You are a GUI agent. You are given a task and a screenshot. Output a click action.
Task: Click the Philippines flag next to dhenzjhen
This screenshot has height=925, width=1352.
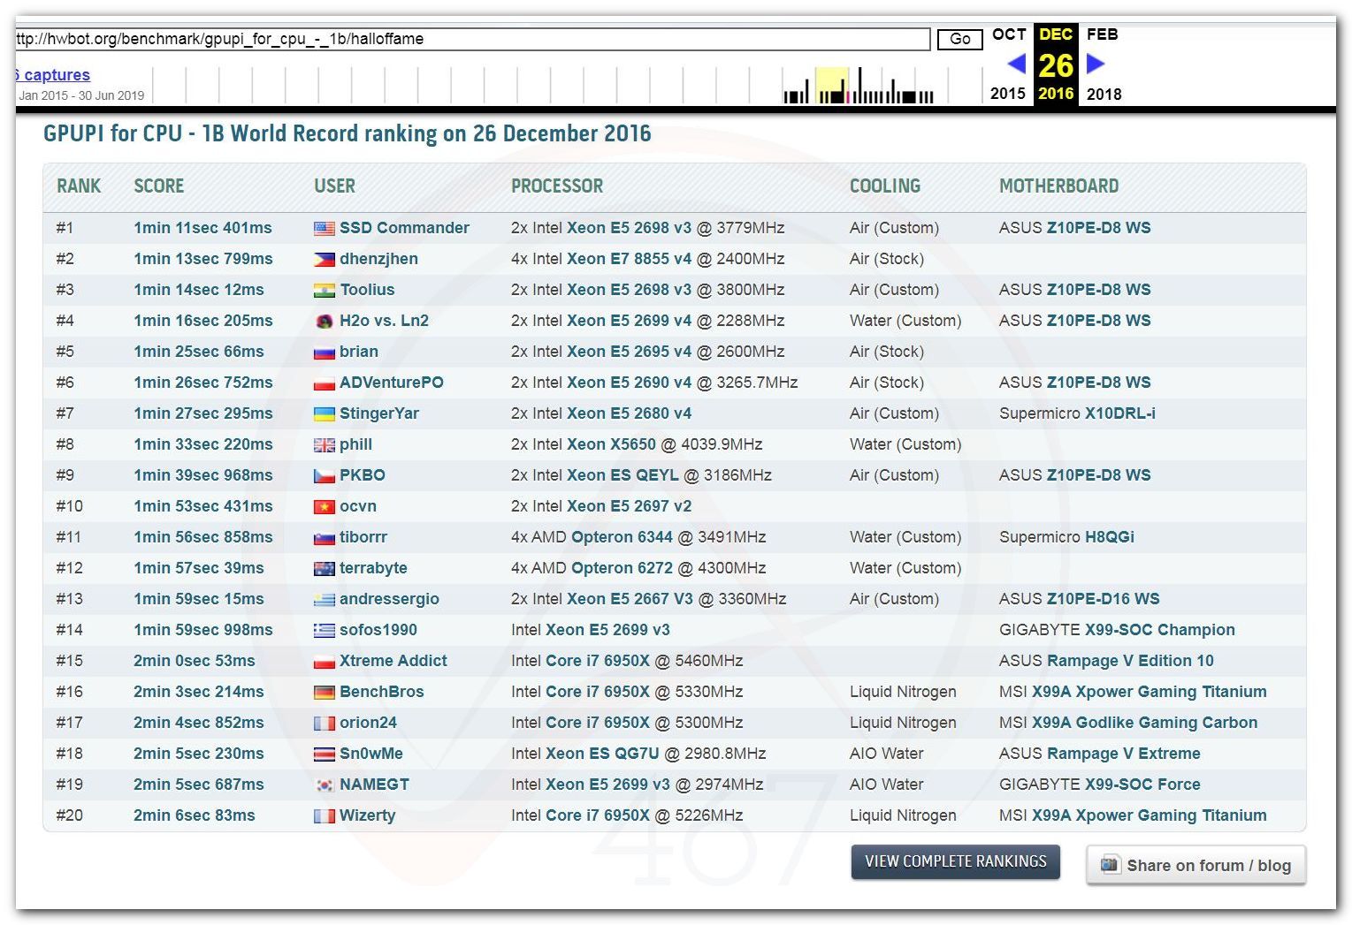[324, 259]
